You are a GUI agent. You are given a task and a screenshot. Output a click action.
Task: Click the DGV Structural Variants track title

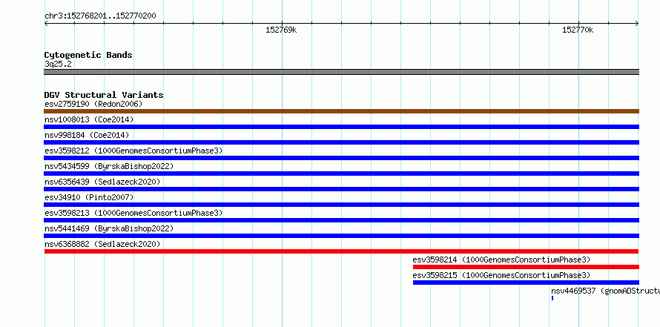(x=104, y=95)
